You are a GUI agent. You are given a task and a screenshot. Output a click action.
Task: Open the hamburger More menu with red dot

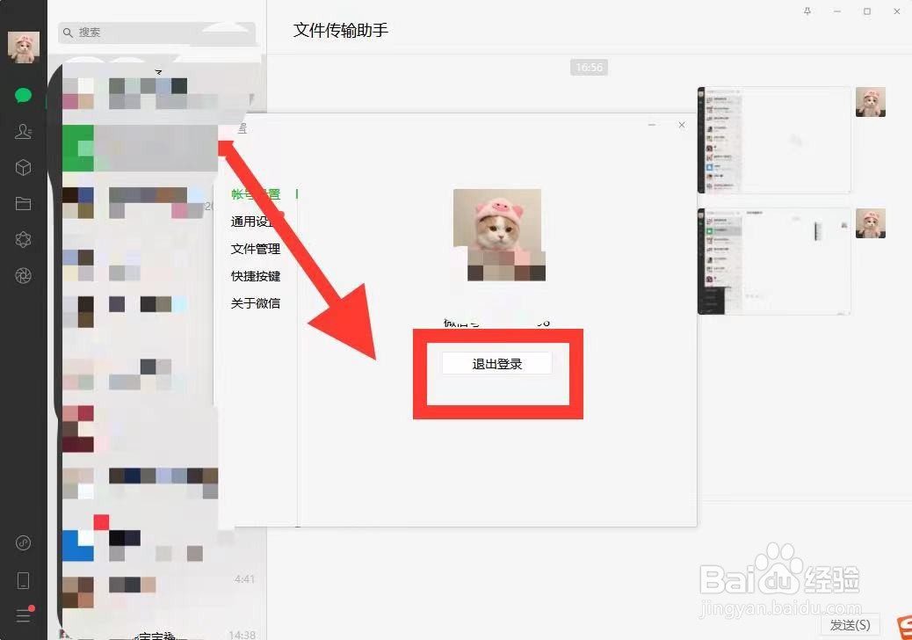coord(23,615)
